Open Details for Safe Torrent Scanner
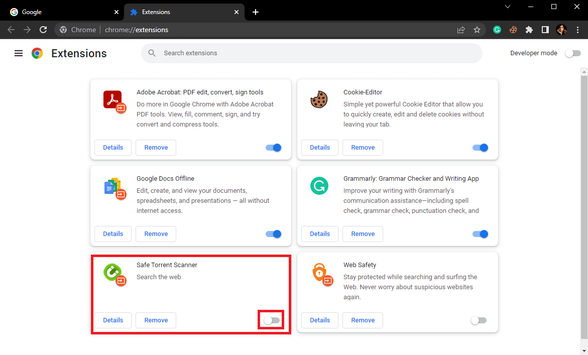 click(x=113, y=320)
